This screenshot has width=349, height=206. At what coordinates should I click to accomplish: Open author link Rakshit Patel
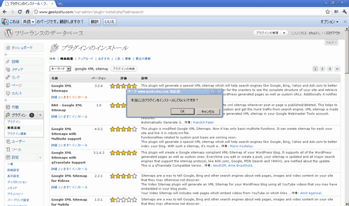[x=203, y=123]
